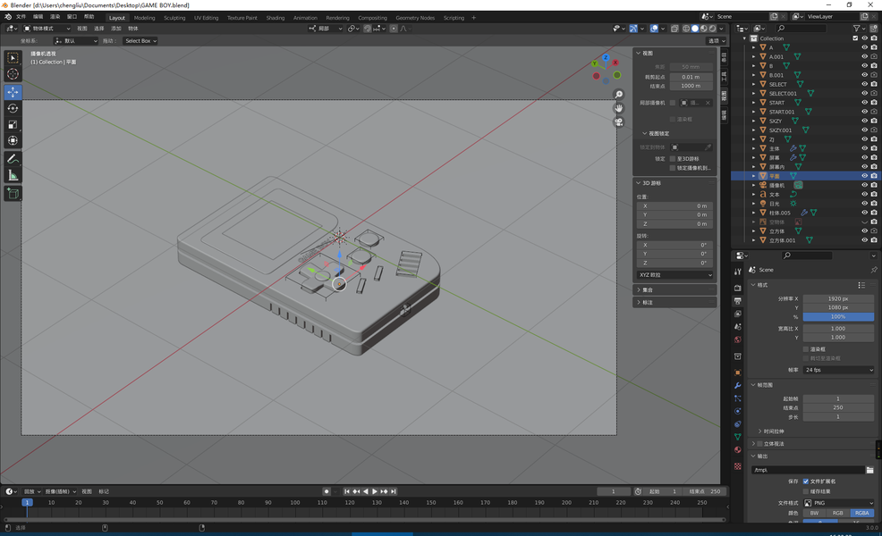Collapse the 帧范围 panel

click(x=765, y=385)
